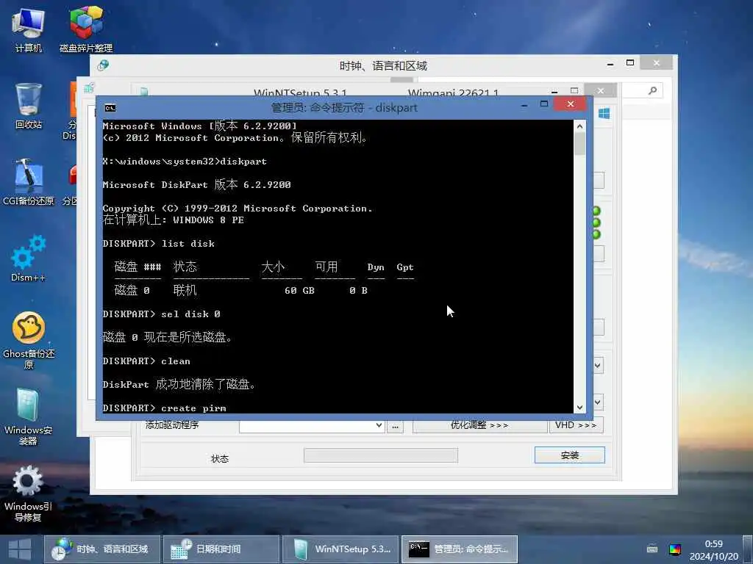This screenshot has height=564, width=753.
Task: Click the 'Dyn' column header
Action: (376, 267)
